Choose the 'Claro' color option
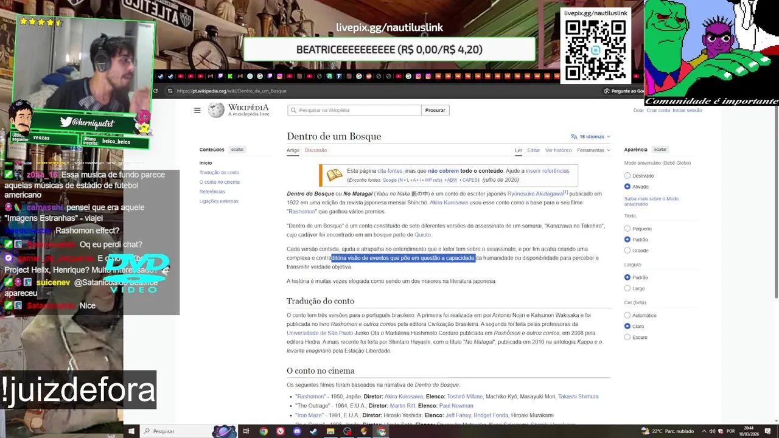 [627, 326]
